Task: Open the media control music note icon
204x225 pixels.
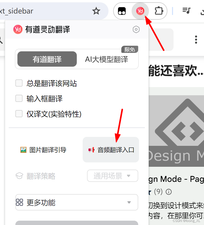Action: click(186, 11)
